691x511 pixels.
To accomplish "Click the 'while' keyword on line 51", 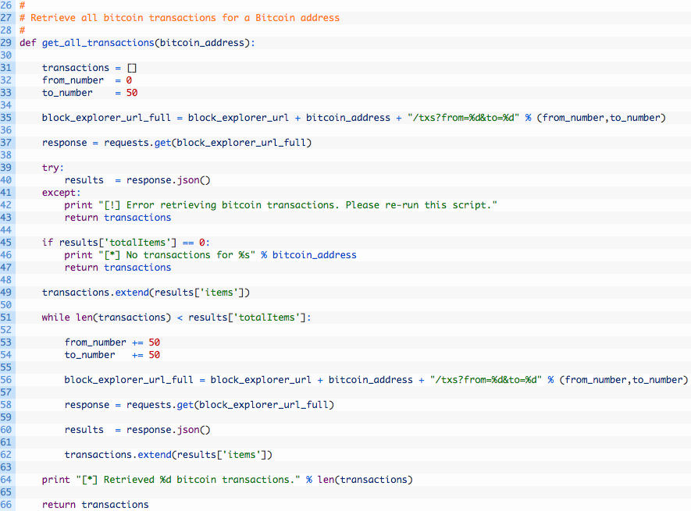I will coord(56,318).
